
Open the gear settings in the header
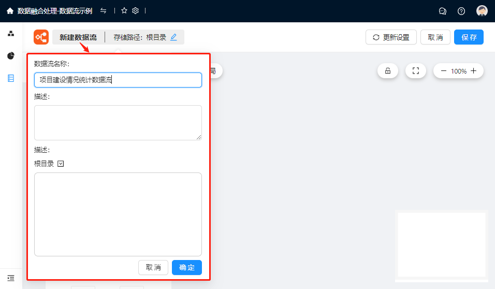[x=136, y=11]
